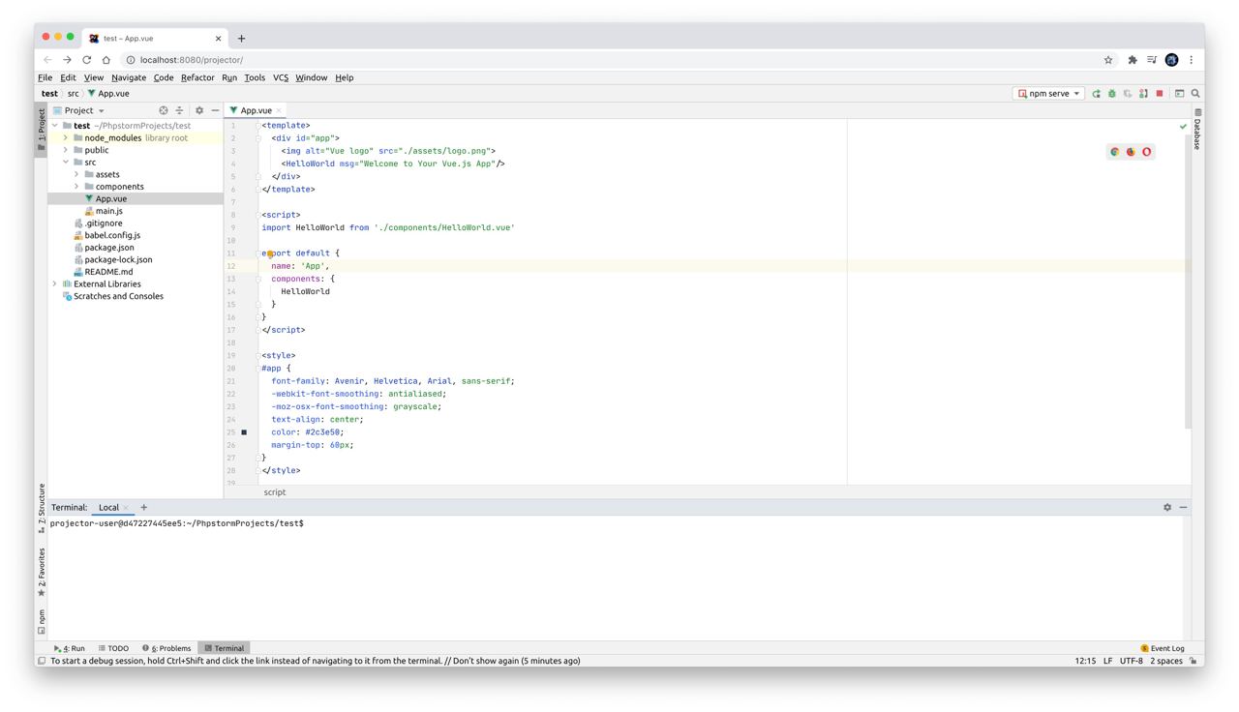The width and height of the screenshot is (1239, 712).
Task: Open the browser profile avatar
Action: point(1171,60)
